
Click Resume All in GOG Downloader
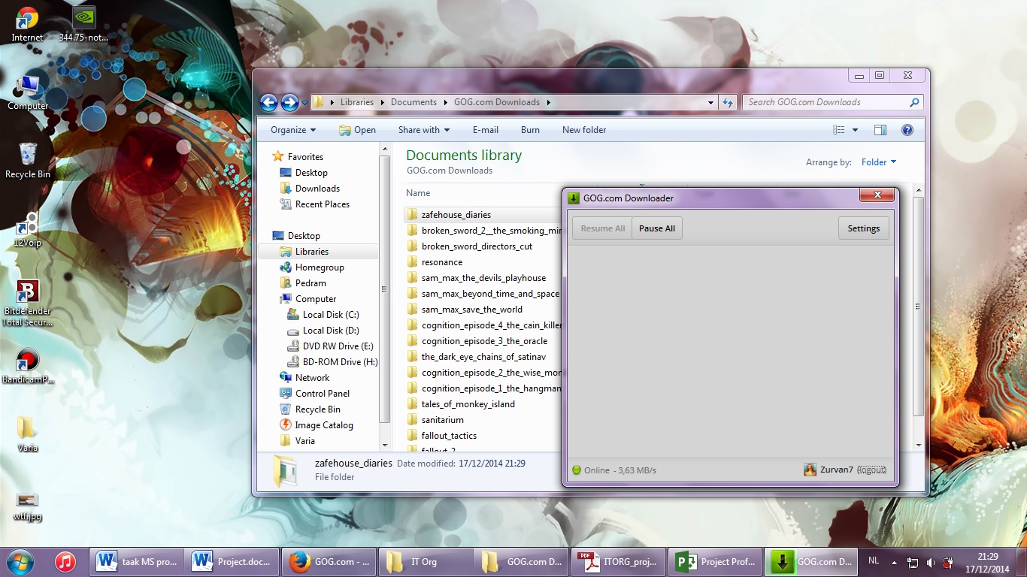click(x=603, y=228)
